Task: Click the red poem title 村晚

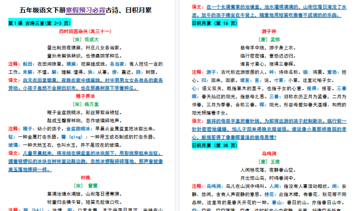Action: coord(85,178)
